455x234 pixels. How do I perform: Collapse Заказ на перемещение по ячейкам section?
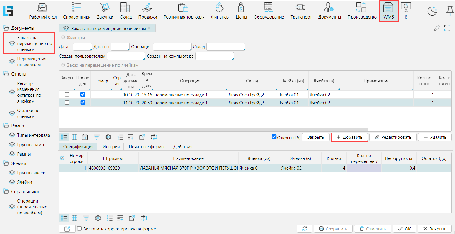coord(63,65)
